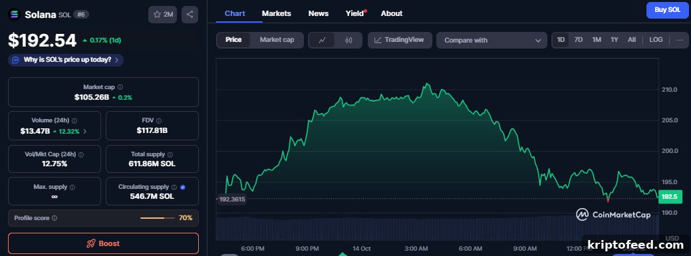Screen dimensions: 691x256
Task: Click the $117.81B FDV value
Action: pyautogui.click(x=152, y=130)
